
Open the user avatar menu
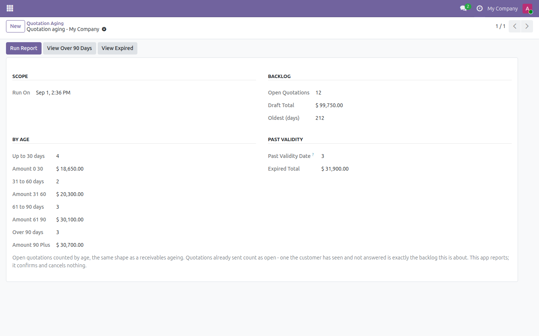tap(527, 9)
